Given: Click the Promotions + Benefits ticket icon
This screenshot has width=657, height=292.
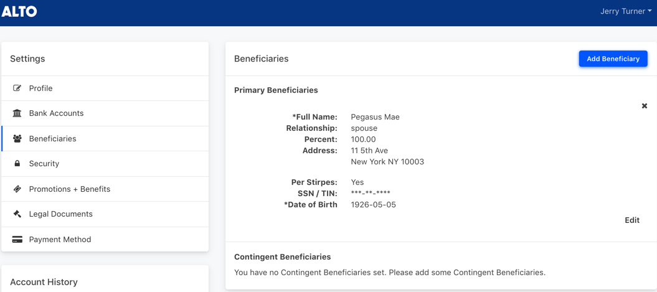Looking at the screenshot, I should 17,189.
